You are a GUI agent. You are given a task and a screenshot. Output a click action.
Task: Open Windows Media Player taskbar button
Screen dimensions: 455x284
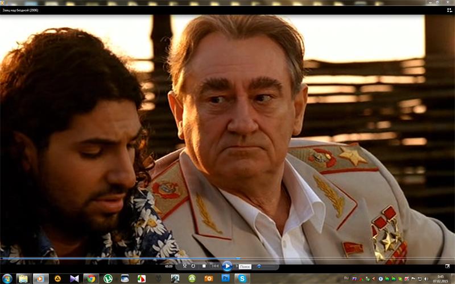coord(40,278)
